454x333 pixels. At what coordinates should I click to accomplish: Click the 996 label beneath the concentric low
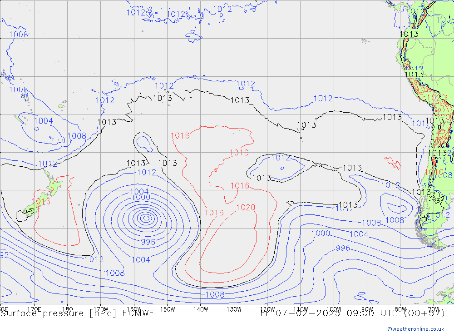click(x=148, y=242)
